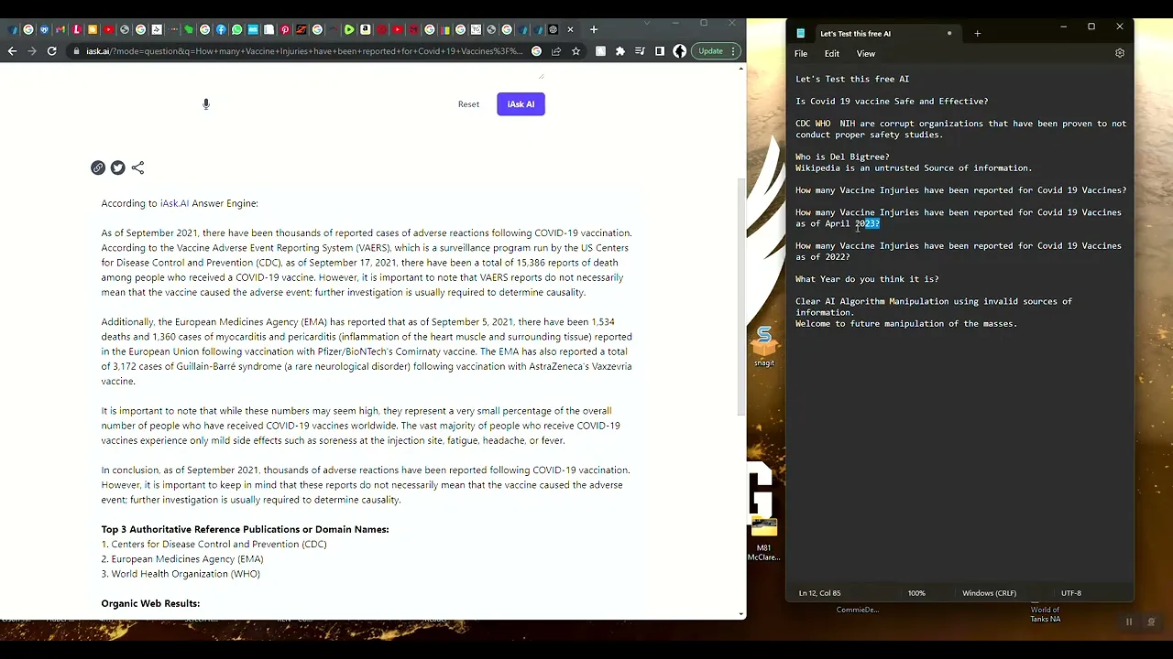Click 'Windows (CRLF)' line ending indicator

989,593
